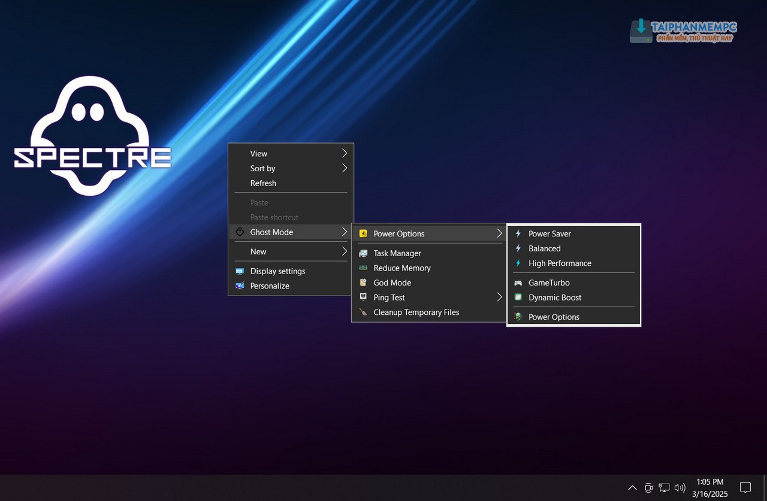Click the God Mode icon
The image size is (767, 501).
[363, 283]
